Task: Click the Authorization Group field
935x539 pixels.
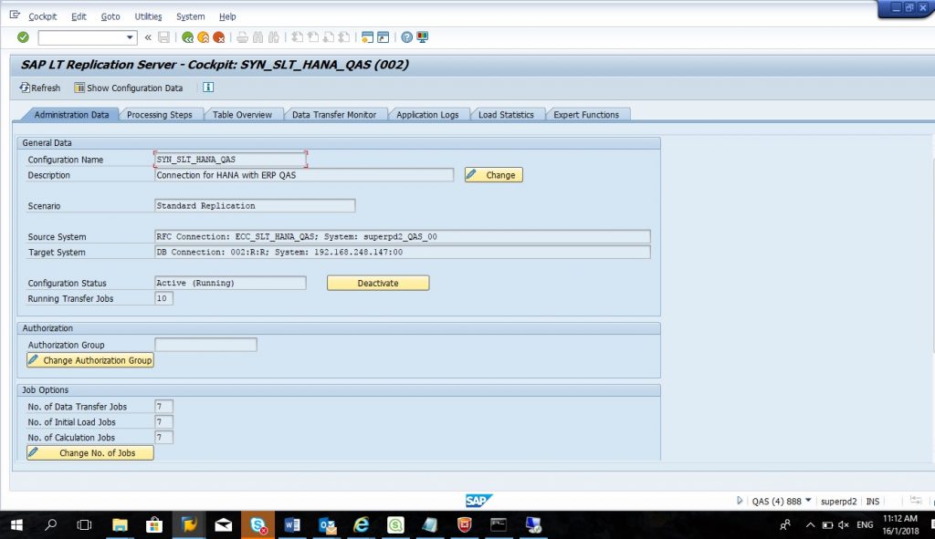Action: coord(205,345)
